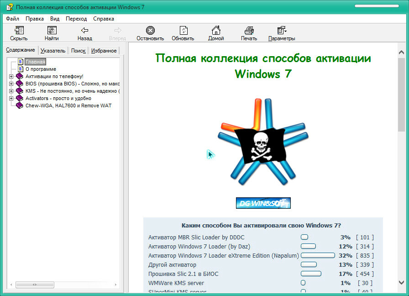The image size is (409, 296).
Task: Stop loading with the Остановить icon
Action: click(x=150, y=30)
